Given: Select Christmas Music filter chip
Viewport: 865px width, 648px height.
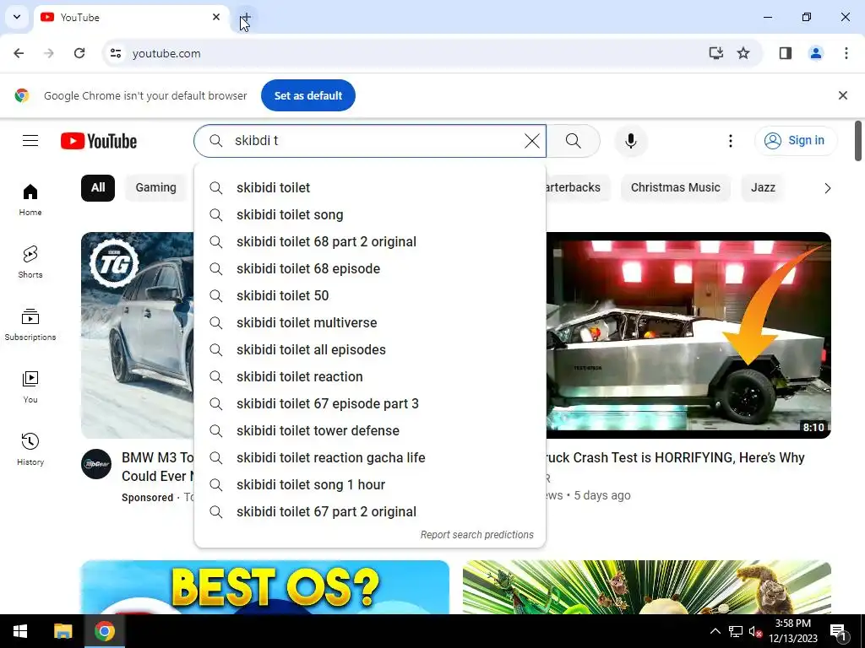Looking at the screenshot, I should [x=675, y=188].
